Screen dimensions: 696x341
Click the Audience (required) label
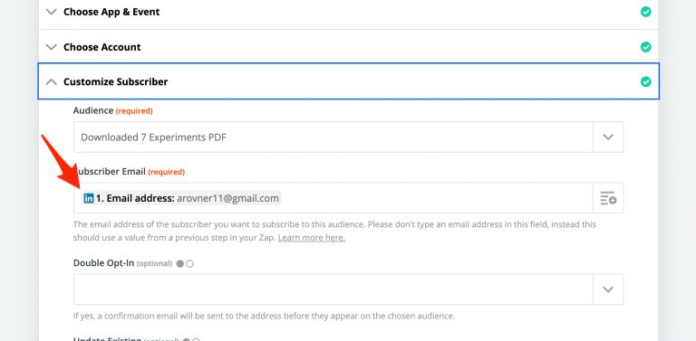click(x=112, y=110)
